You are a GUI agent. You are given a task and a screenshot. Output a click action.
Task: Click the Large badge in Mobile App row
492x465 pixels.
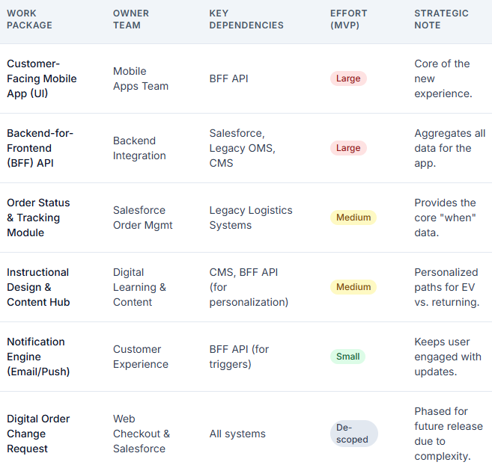[348, 78]
